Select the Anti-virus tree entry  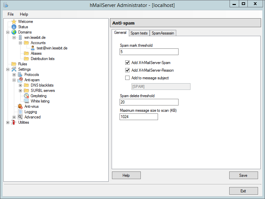click(31, 106)
